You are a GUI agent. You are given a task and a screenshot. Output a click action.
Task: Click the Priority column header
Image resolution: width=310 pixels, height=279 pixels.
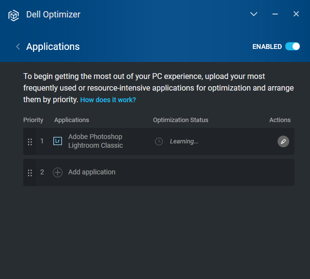coord(33,120)
